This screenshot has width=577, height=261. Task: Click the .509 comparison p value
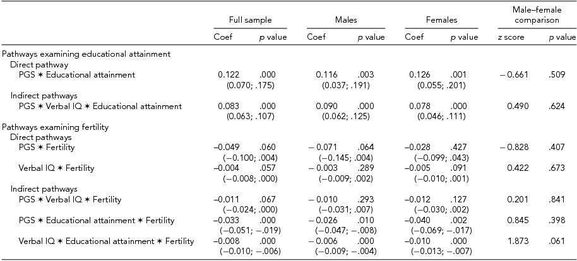point(554,75)
